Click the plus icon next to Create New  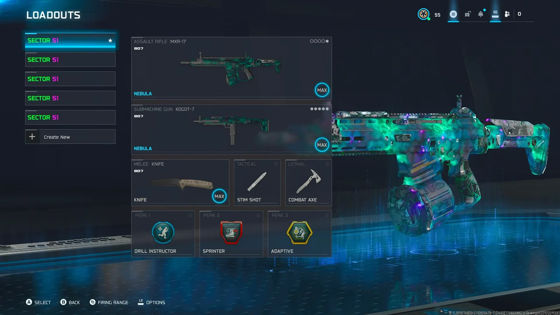point(32,137)
